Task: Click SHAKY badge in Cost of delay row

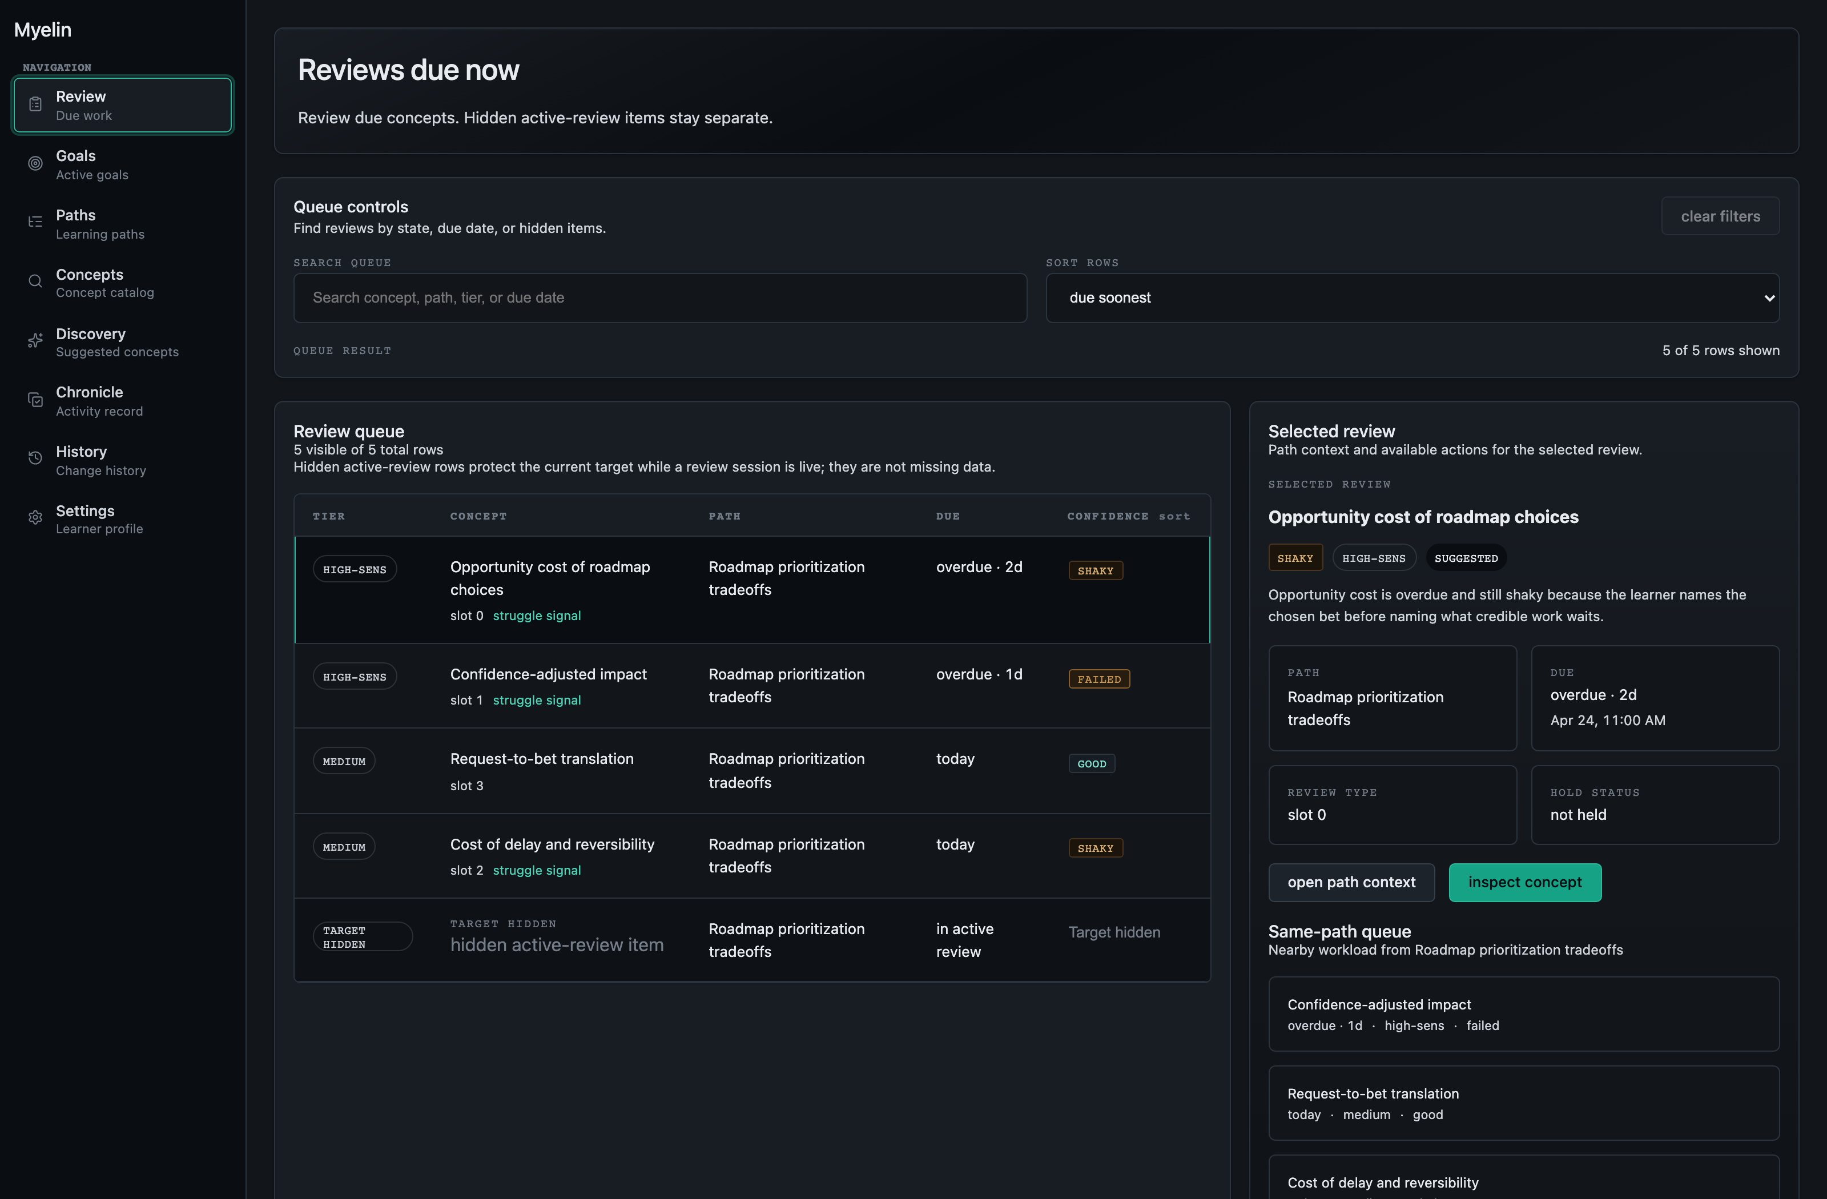Action: pos(1096,848)
